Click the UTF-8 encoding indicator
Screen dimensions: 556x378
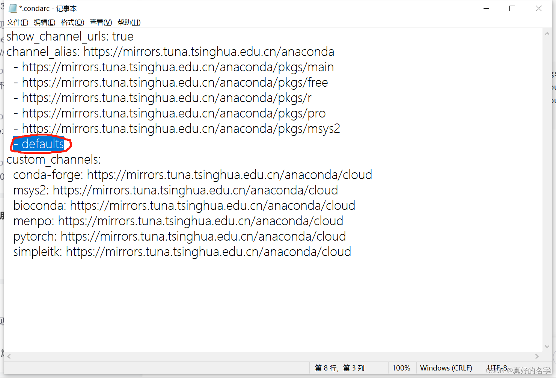[497, 368]
